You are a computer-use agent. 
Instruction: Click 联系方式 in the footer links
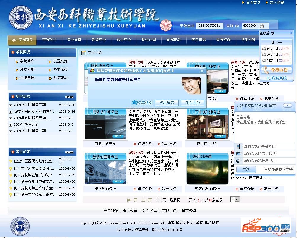click(x=150, y=211)
